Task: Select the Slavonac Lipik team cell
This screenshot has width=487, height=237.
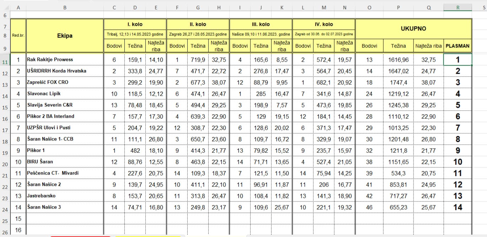Action: [65, 94]
